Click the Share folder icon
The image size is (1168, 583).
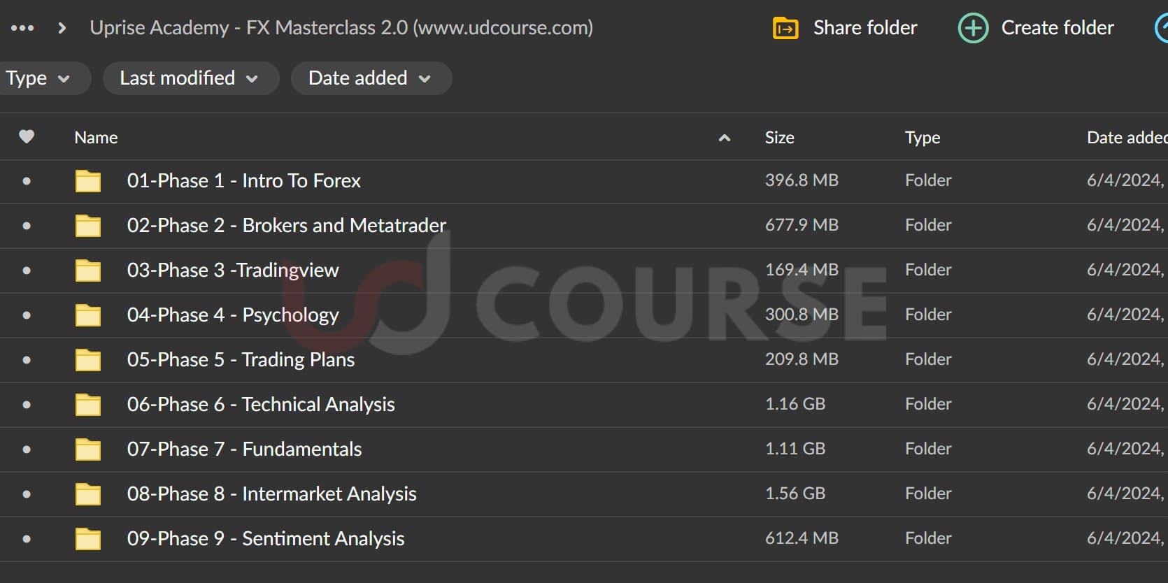tap(785, 29)
